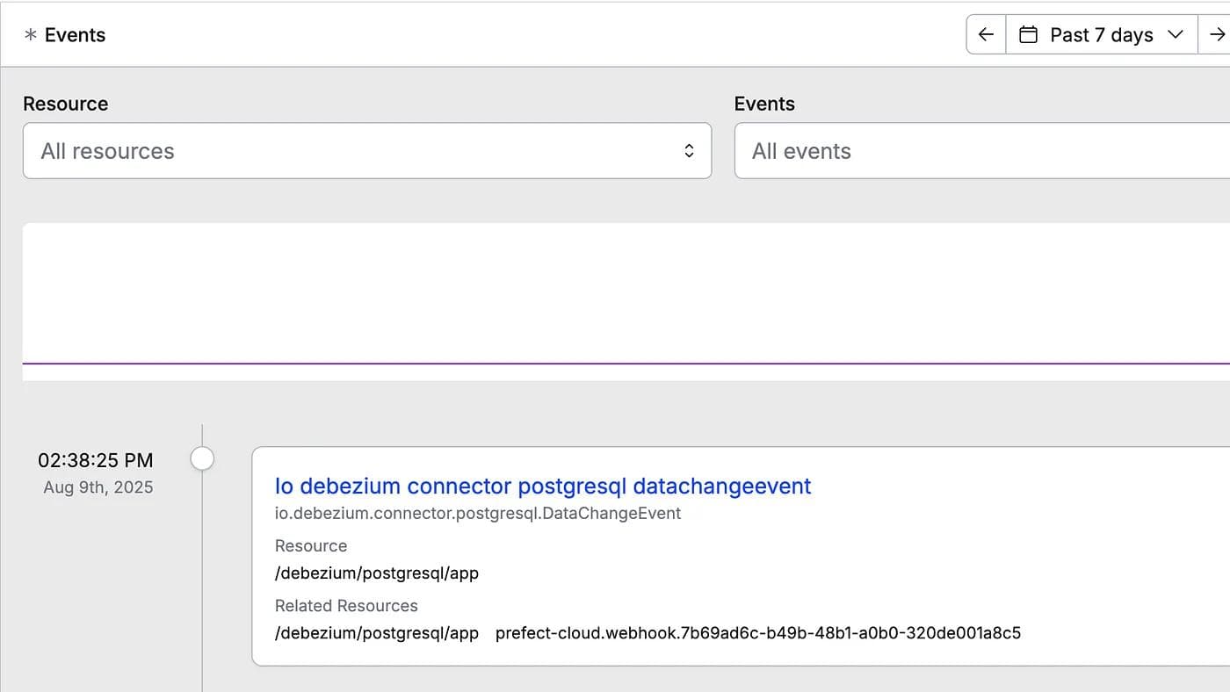The height and width of the screenshot is (692, 1230).
Task: Select the timeline circle marker for the event
Action: click(202, 458)
